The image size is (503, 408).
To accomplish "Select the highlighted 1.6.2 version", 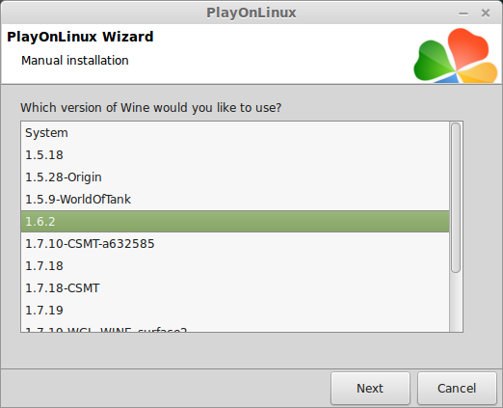I will (235, 222).
